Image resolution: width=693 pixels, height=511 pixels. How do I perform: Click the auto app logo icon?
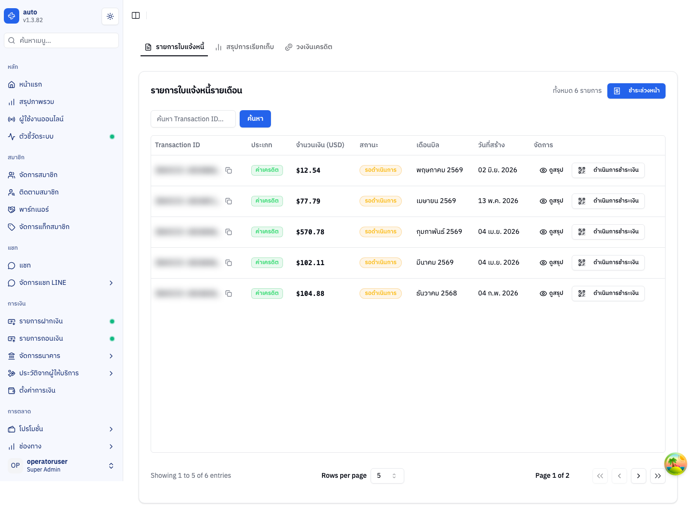12,16
